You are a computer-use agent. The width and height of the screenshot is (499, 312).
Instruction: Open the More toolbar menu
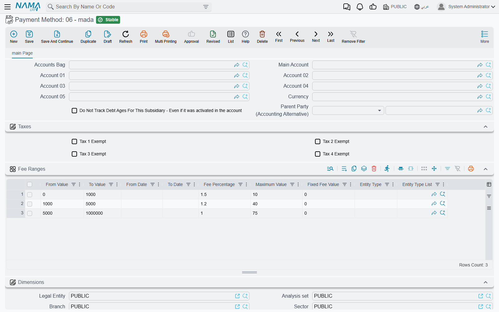pyautogui.click(x=485, y=37)
